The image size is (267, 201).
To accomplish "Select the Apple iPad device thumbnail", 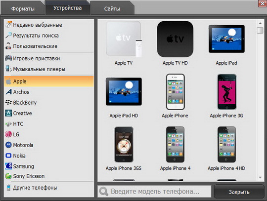I will click(226, 39).
